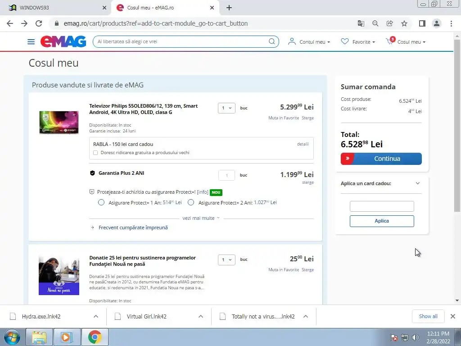Click the Garantia Plus shield icon
Image resolution: width=461 pixels, height=346 pixels.
tap(92, 173)
